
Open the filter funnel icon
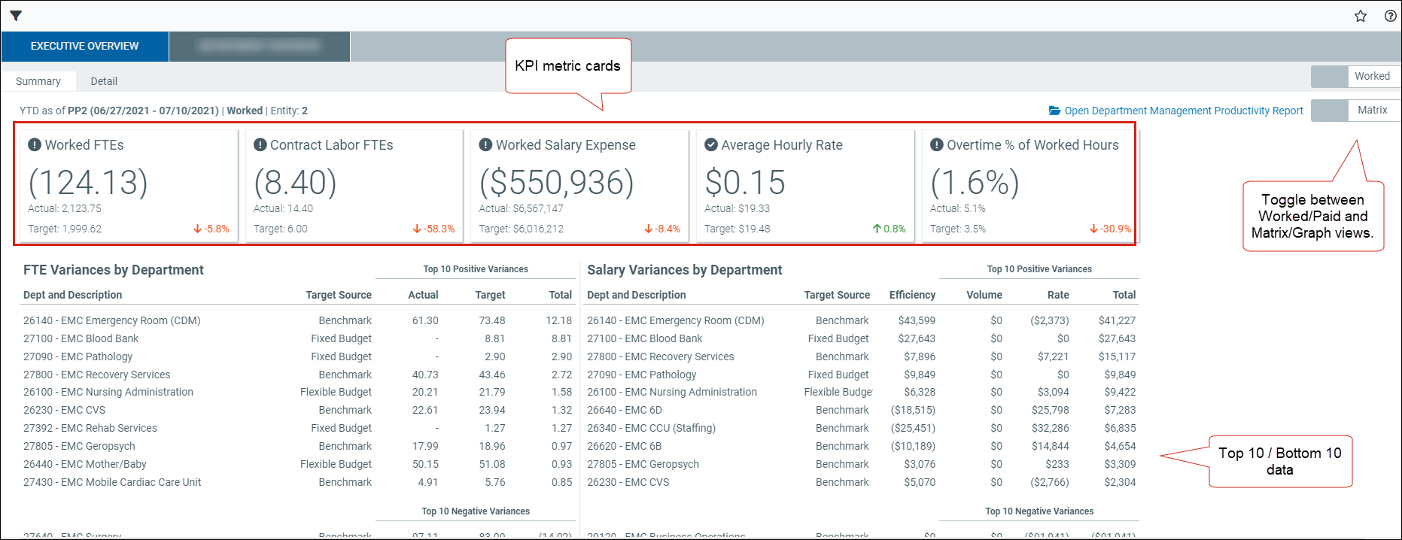[16, 16]
